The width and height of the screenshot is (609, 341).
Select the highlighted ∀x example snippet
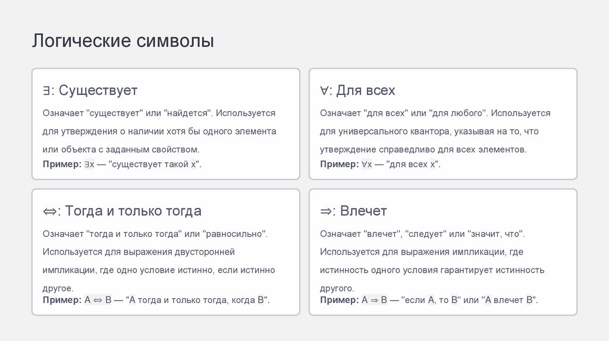pyautogui.click(x=366, y=164)
